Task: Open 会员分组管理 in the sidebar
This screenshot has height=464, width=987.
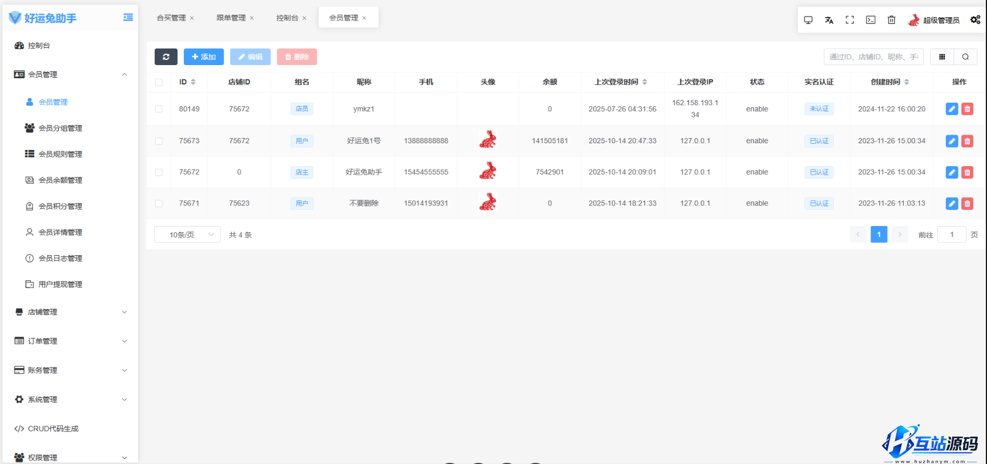Action: pos(70,128)
